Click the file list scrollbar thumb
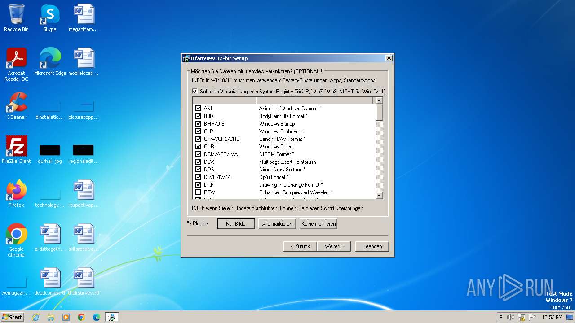This screenshot has height=323, width=575. (x=380, y=112)
